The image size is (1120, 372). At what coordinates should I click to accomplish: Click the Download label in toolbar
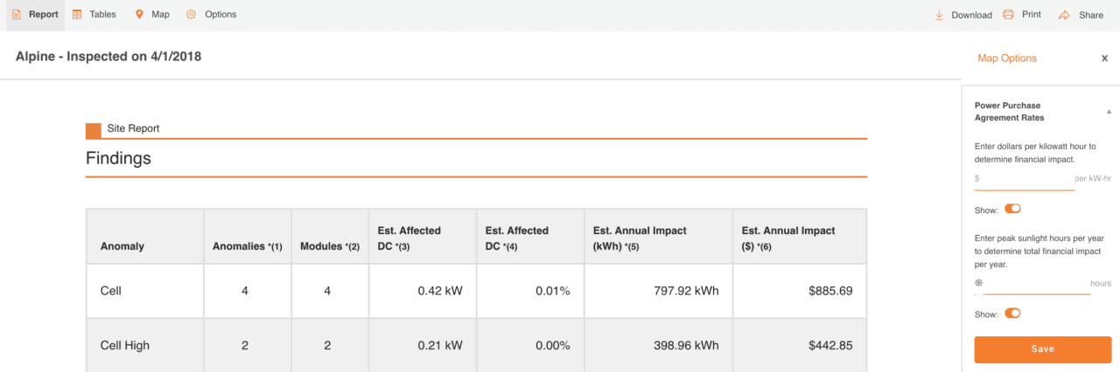pos(971,15)
